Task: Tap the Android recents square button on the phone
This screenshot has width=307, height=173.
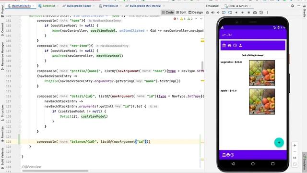Action: tap(273, 163)
